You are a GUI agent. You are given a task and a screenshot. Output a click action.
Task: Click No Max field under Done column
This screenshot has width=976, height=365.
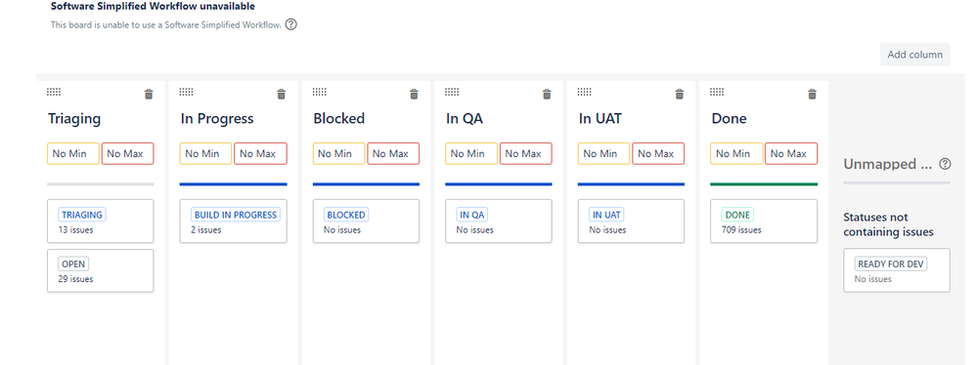[x=791, y=154]
